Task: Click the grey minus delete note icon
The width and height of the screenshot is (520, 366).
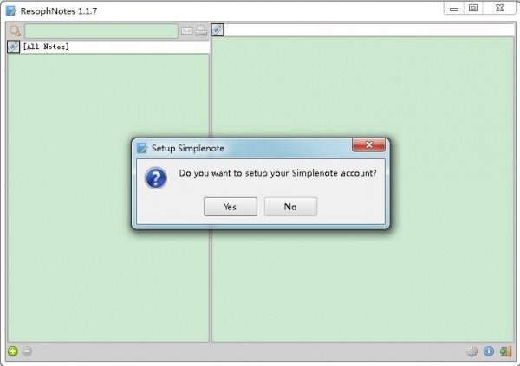Action: click(27, 351)
